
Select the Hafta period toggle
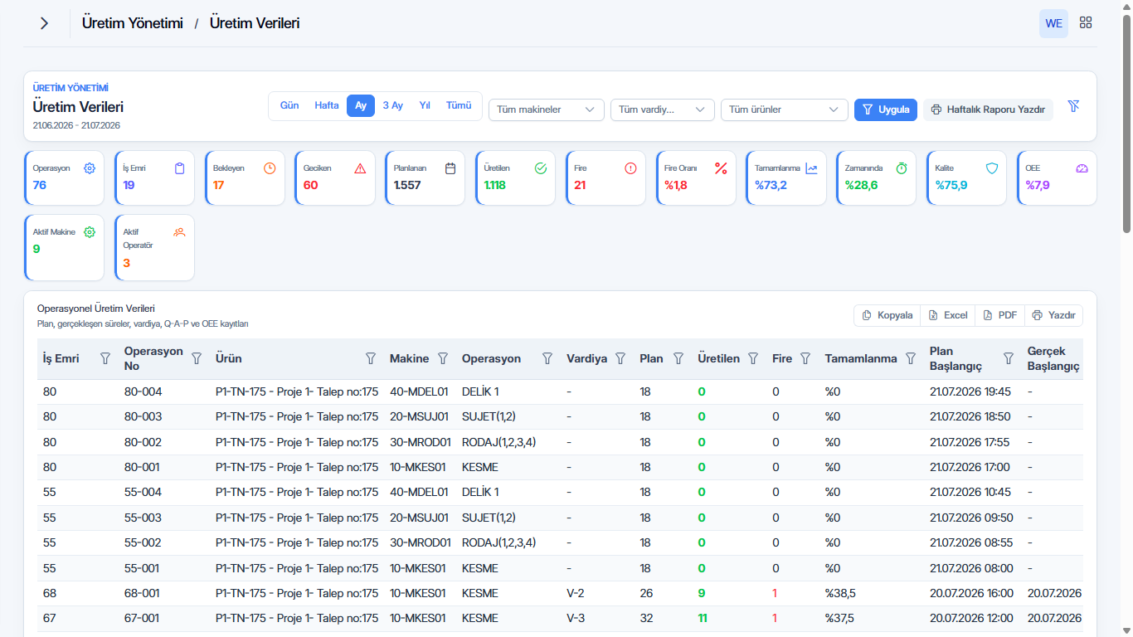click(x=327, y=106)
